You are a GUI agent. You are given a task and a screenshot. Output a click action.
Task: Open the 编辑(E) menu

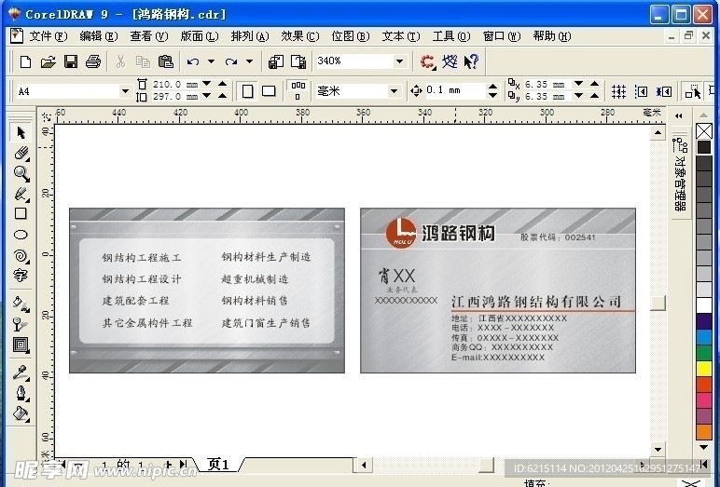[99, 36]
